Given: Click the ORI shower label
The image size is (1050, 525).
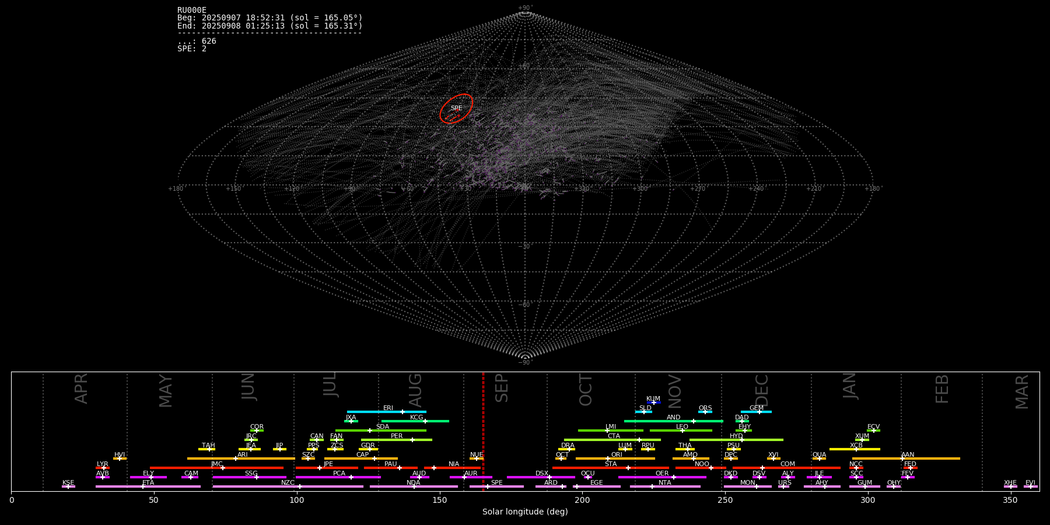Looking at the screenshot, I should point(617,454).
